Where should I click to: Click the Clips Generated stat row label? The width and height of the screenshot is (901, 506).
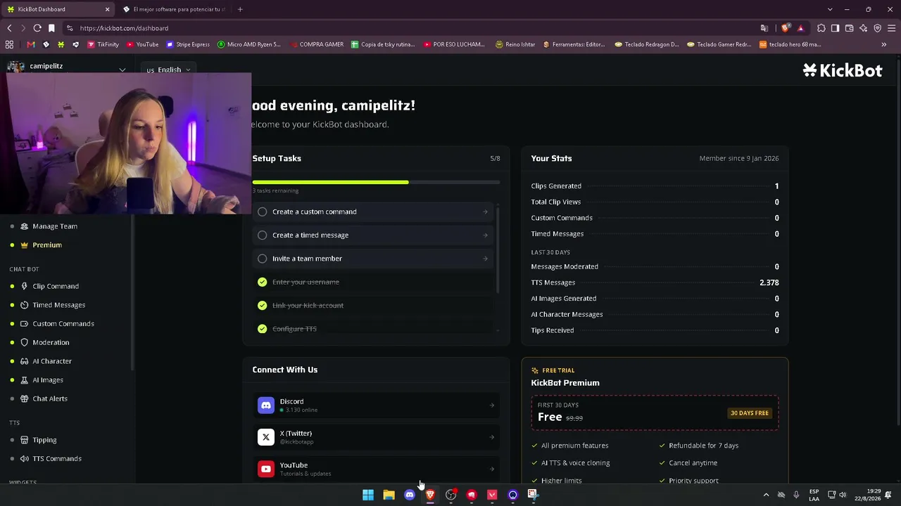pyautogui.click(x=556, y=186)
